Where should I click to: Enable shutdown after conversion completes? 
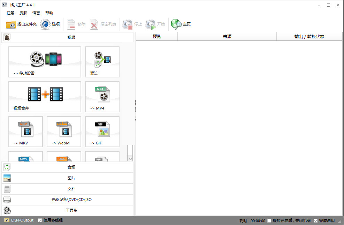[269, 220]
